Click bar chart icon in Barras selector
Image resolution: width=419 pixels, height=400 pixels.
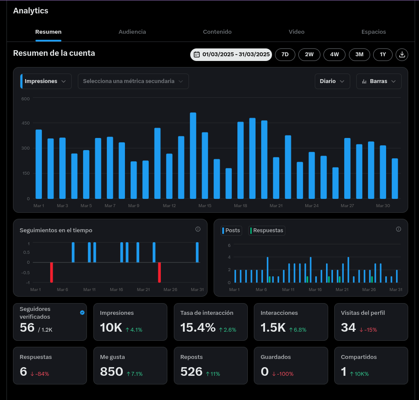click(364, 81)
